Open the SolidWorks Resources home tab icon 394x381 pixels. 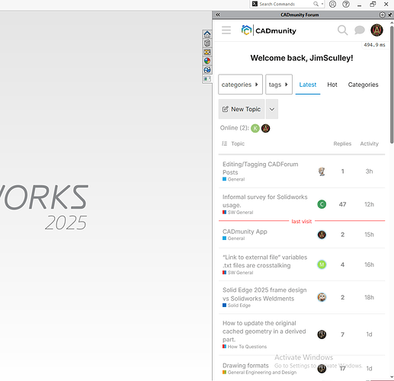pos(207,34)
